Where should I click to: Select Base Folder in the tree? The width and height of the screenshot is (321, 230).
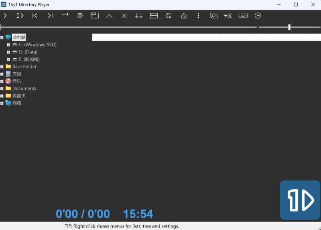coord(24,67)
